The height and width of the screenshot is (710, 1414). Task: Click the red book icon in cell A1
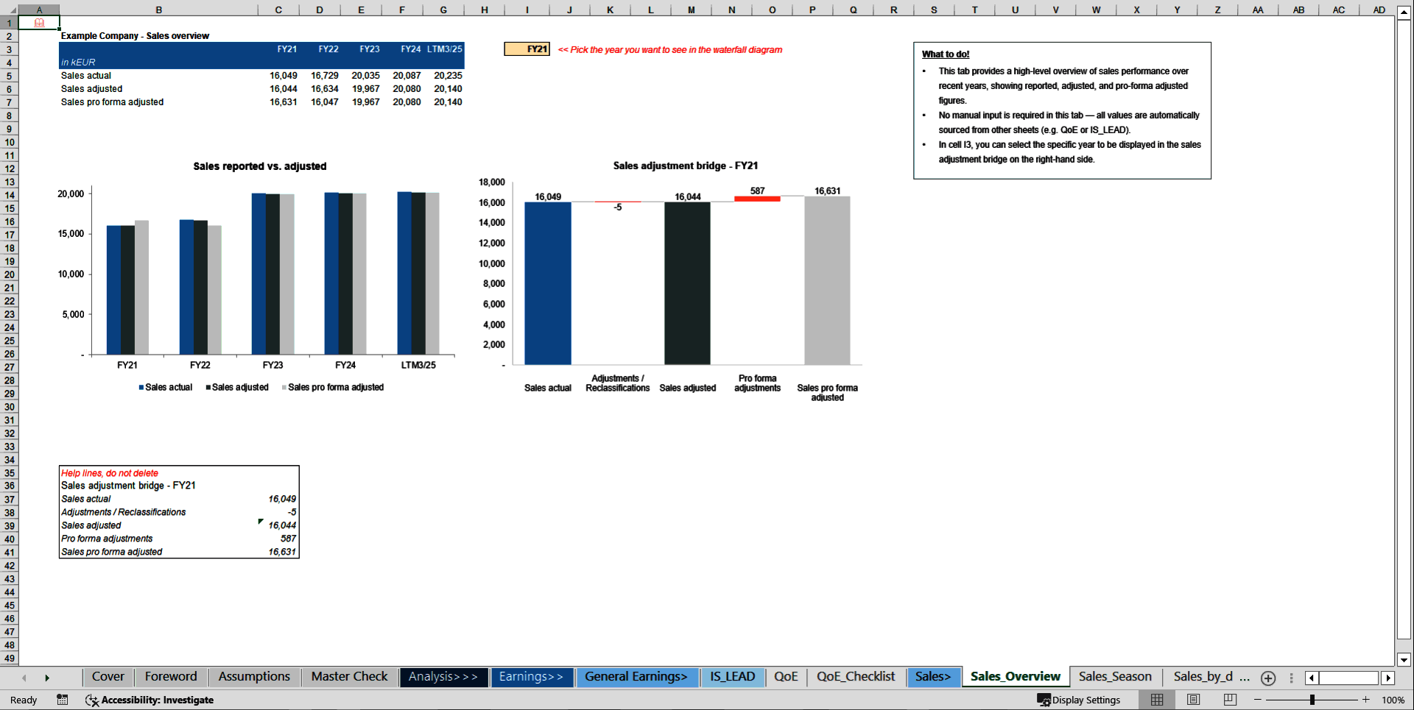tap(38, 23)
